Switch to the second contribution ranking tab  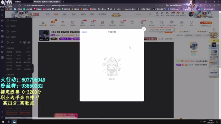coord(188,36)
